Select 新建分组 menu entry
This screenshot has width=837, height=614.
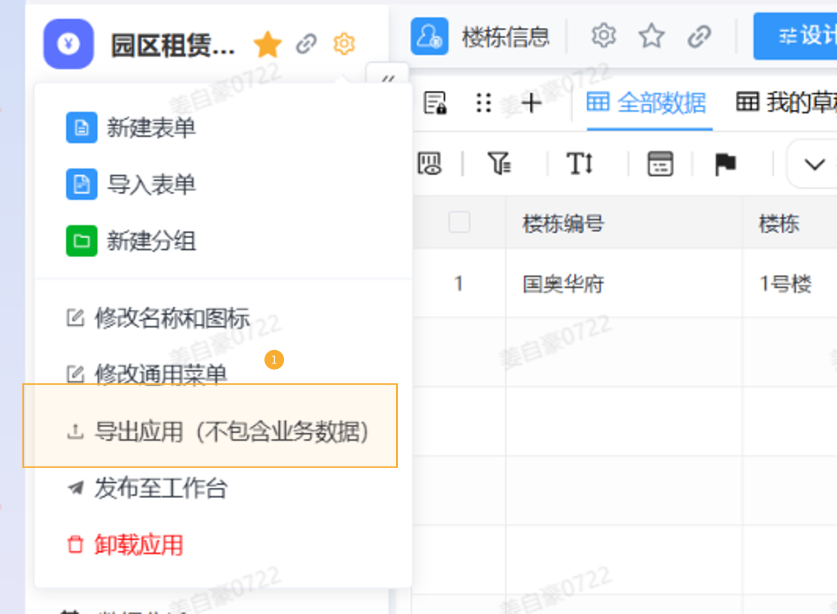coord(223,241)
